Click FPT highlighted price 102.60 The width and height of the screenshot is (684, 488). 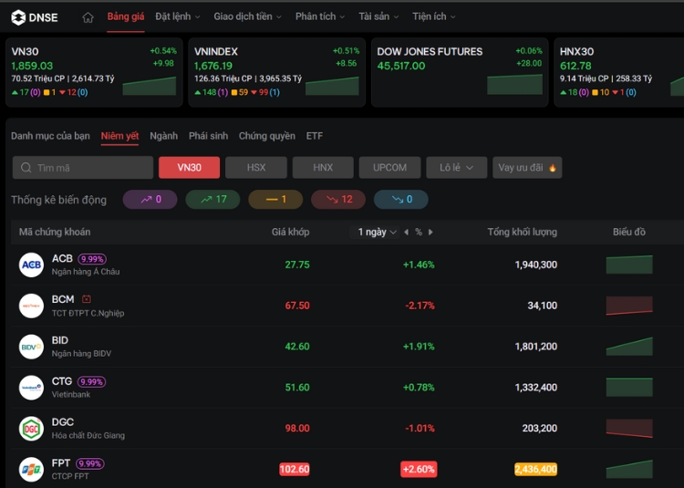295,469
